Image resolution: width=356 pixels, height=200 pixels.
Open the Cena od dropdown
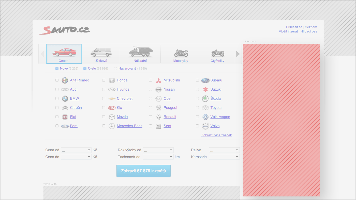coord(76,150)
